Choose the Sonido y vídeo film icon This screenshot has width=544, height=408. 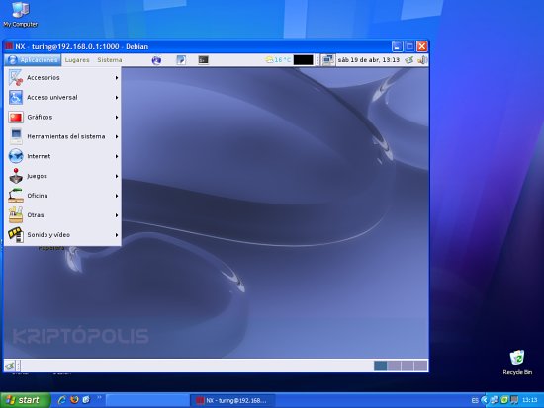tap(16, 235)
